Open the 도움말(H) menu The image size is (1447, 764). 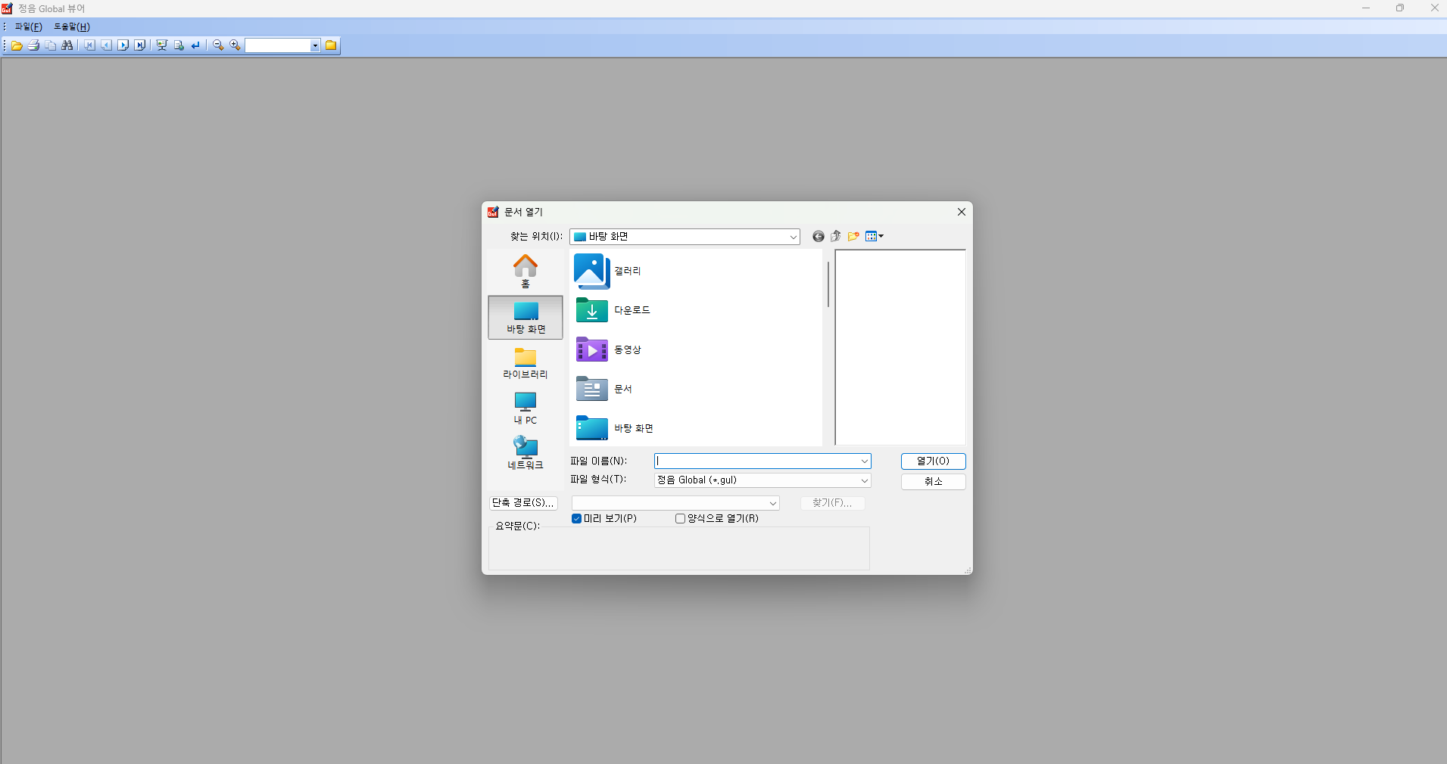(x=72, y=26)
